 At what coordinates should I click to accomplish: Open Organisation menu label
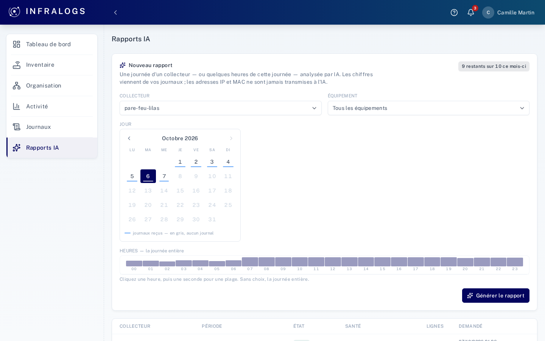44,86
